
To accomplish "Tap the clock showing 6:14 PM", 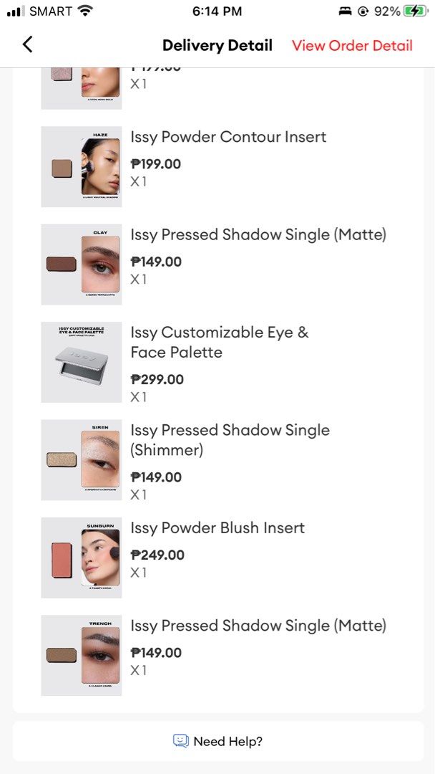I will coord(217,11).
